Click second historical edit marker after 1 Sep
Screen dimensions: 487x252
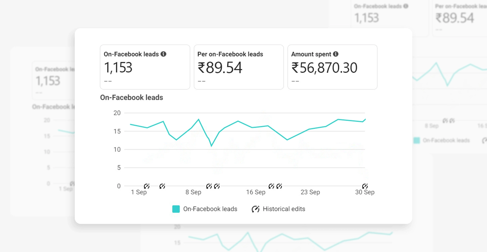coord(162,186)
